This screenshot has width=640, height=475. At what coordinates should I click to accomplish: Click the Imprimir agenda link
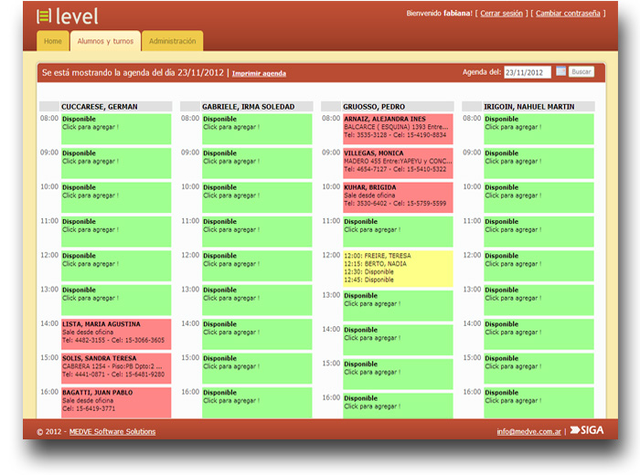tap(259, 73)
